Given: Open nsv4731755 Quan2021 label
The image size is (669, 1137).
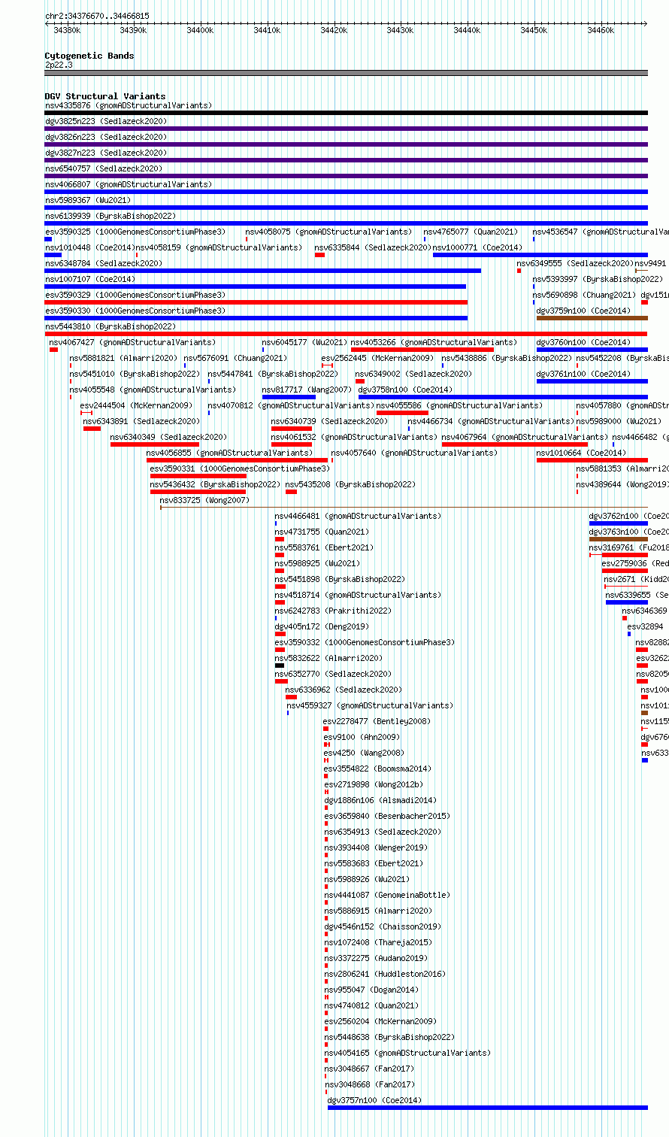Looking at the screenshot, I should point(322,532).
